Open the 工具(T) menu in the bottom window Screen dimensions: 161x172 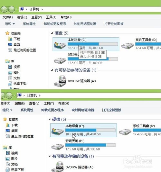[49, 103]
